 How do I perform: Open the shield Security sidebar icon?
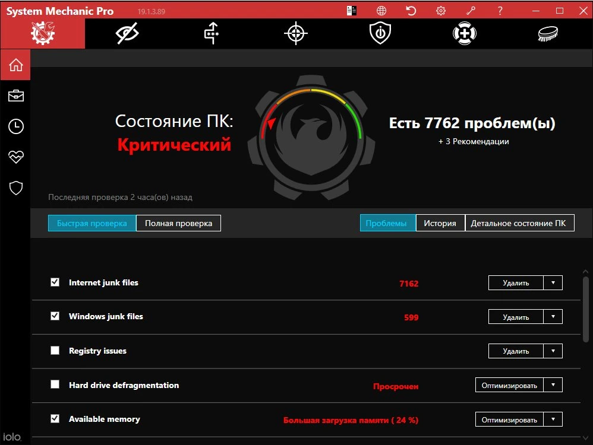click(x=16, y=187)
